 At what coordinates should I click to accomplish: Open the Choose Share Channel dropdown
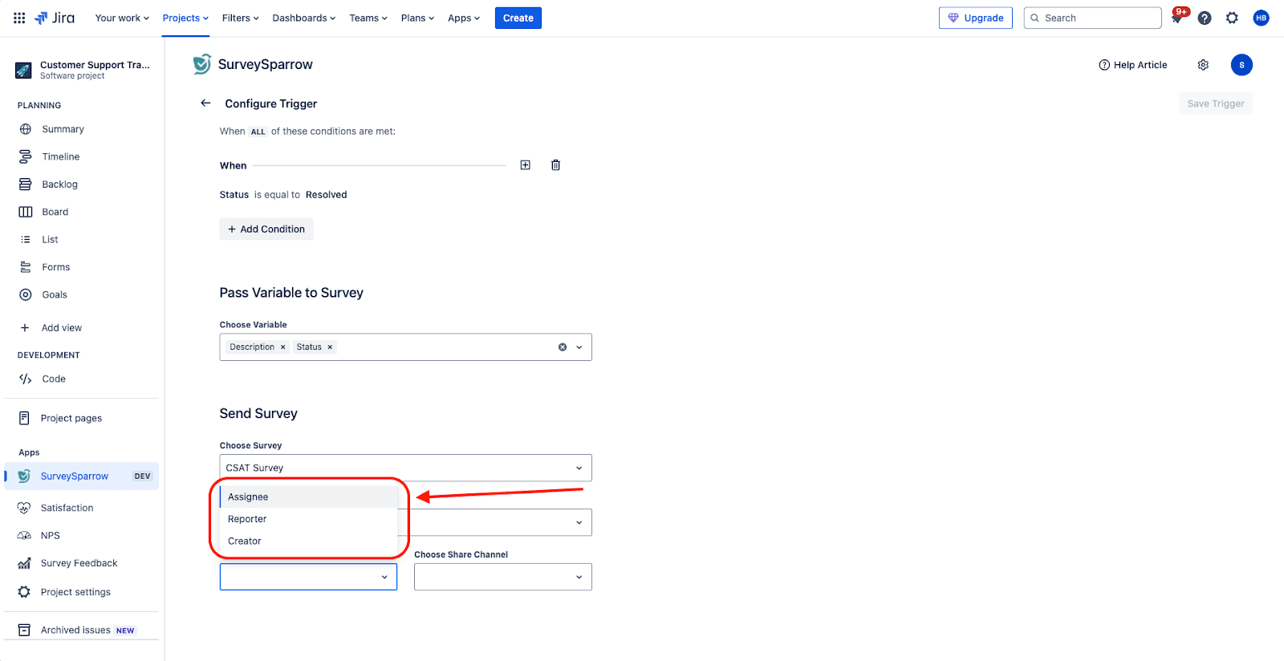point(502,577)
